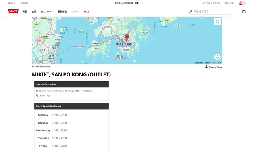Click the map terms link
Screen dimensions: 254x152
[x=219, y=63]
